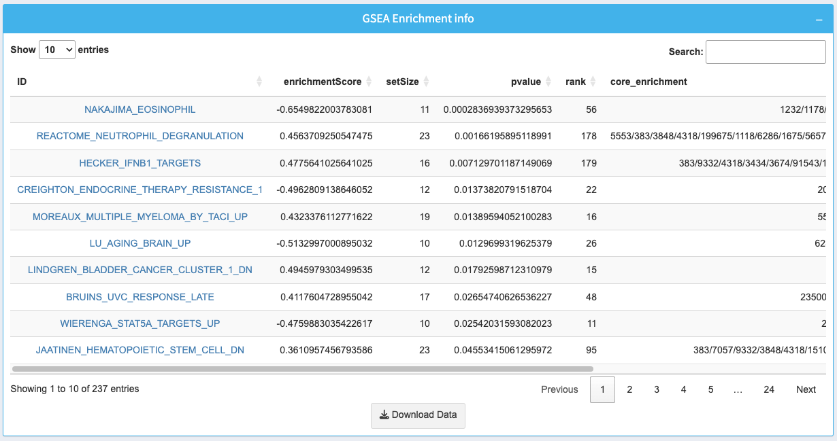Sort table by ID column arrows
The image size is (837, 441).
click(259, 82)
